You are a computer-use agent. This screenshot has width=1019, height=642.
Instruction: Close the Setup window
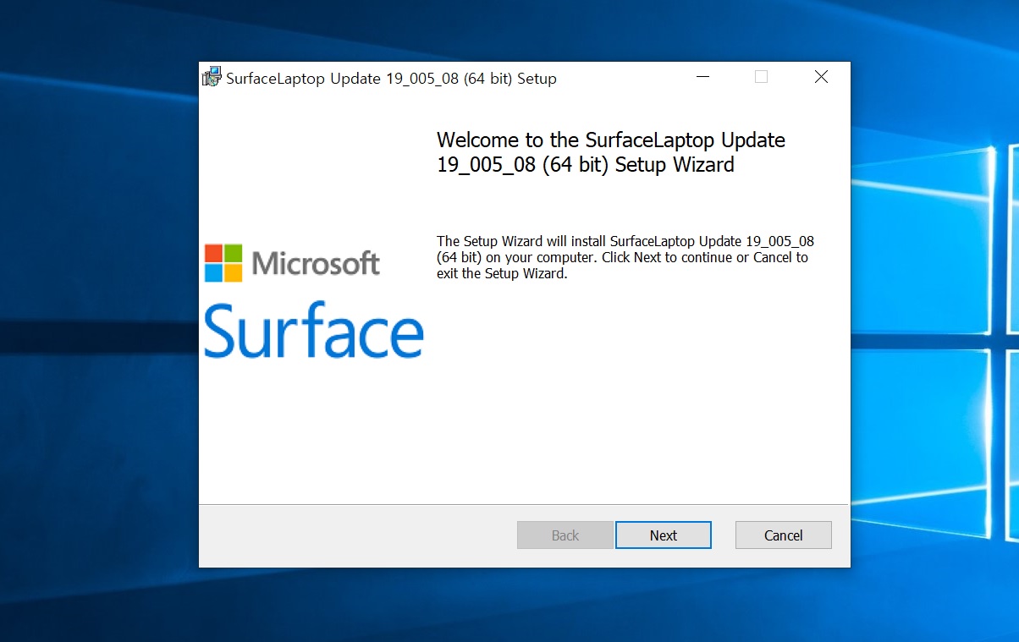820,77
